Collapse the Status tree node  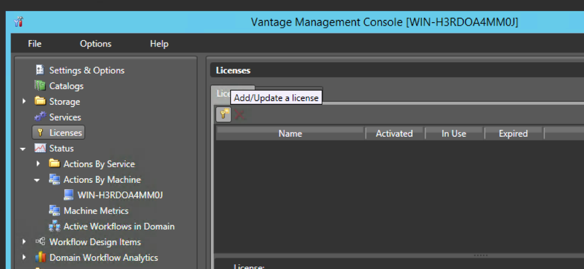coord(23,149)
